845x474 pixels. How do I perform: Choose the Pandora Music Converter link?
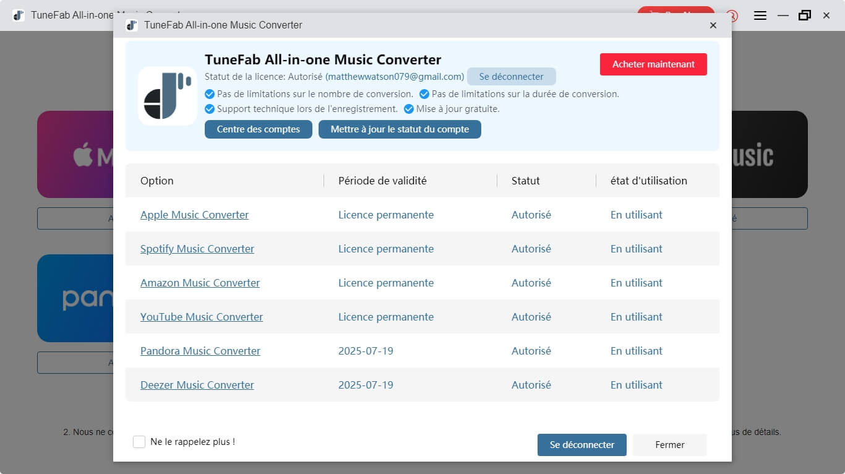point(200,351)
